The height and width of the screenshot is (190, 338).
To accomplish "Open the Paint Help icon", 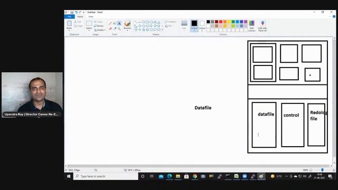I will 334,16.
